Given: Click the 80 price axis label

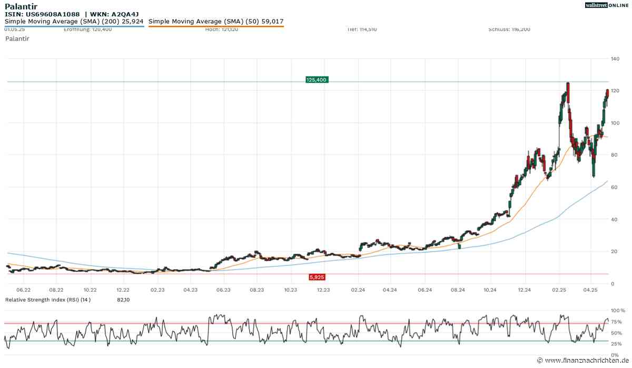Looking at the screenshot, I should click(614, 155).
